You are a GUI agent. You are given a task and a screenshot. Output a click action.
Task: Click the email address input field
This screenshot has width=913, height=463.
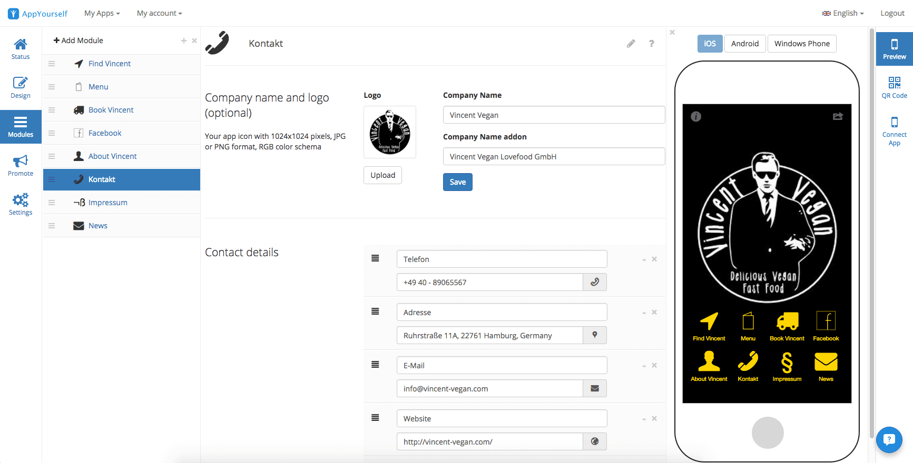pyautogui.click(x=489, y=388)
